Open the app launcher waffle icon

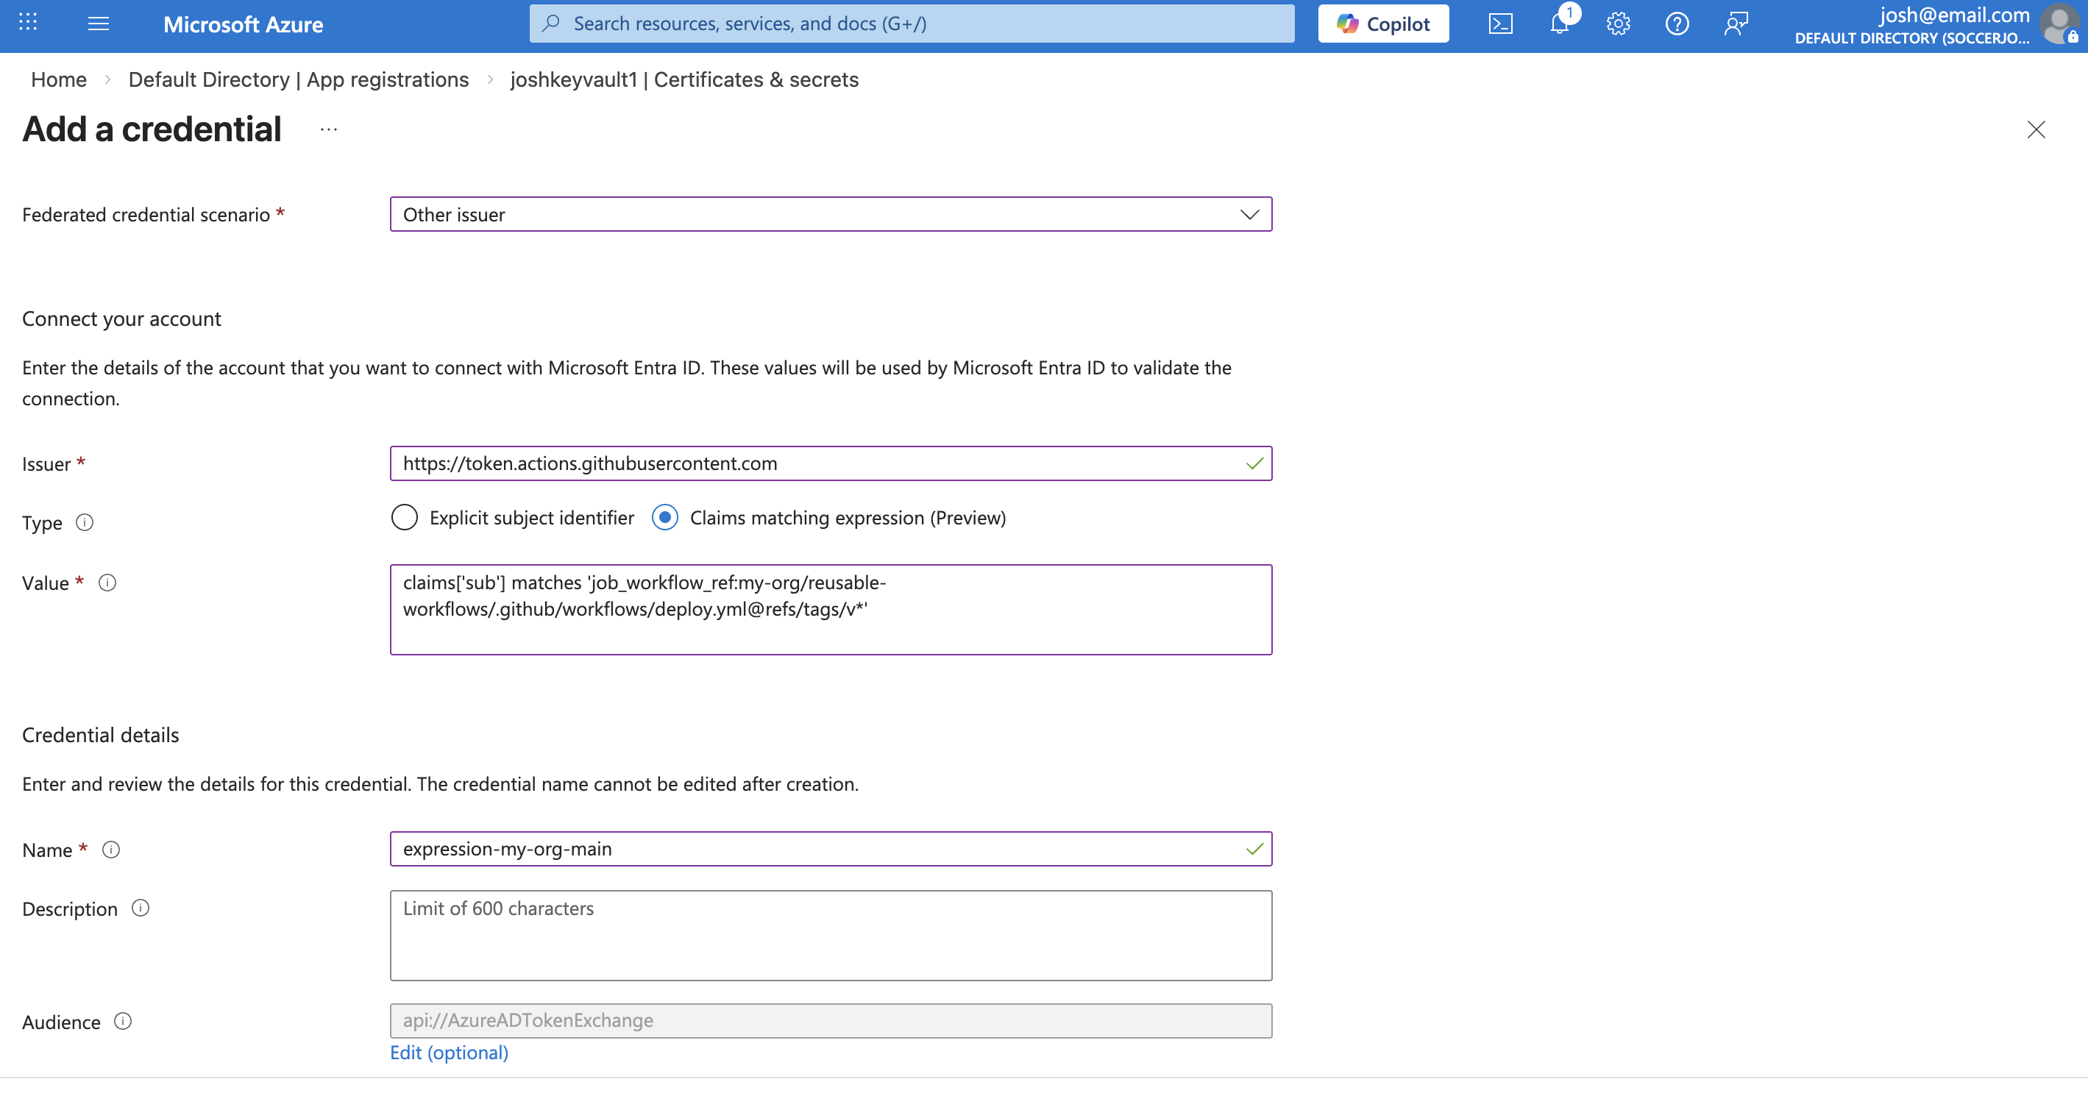pos(26,23)
